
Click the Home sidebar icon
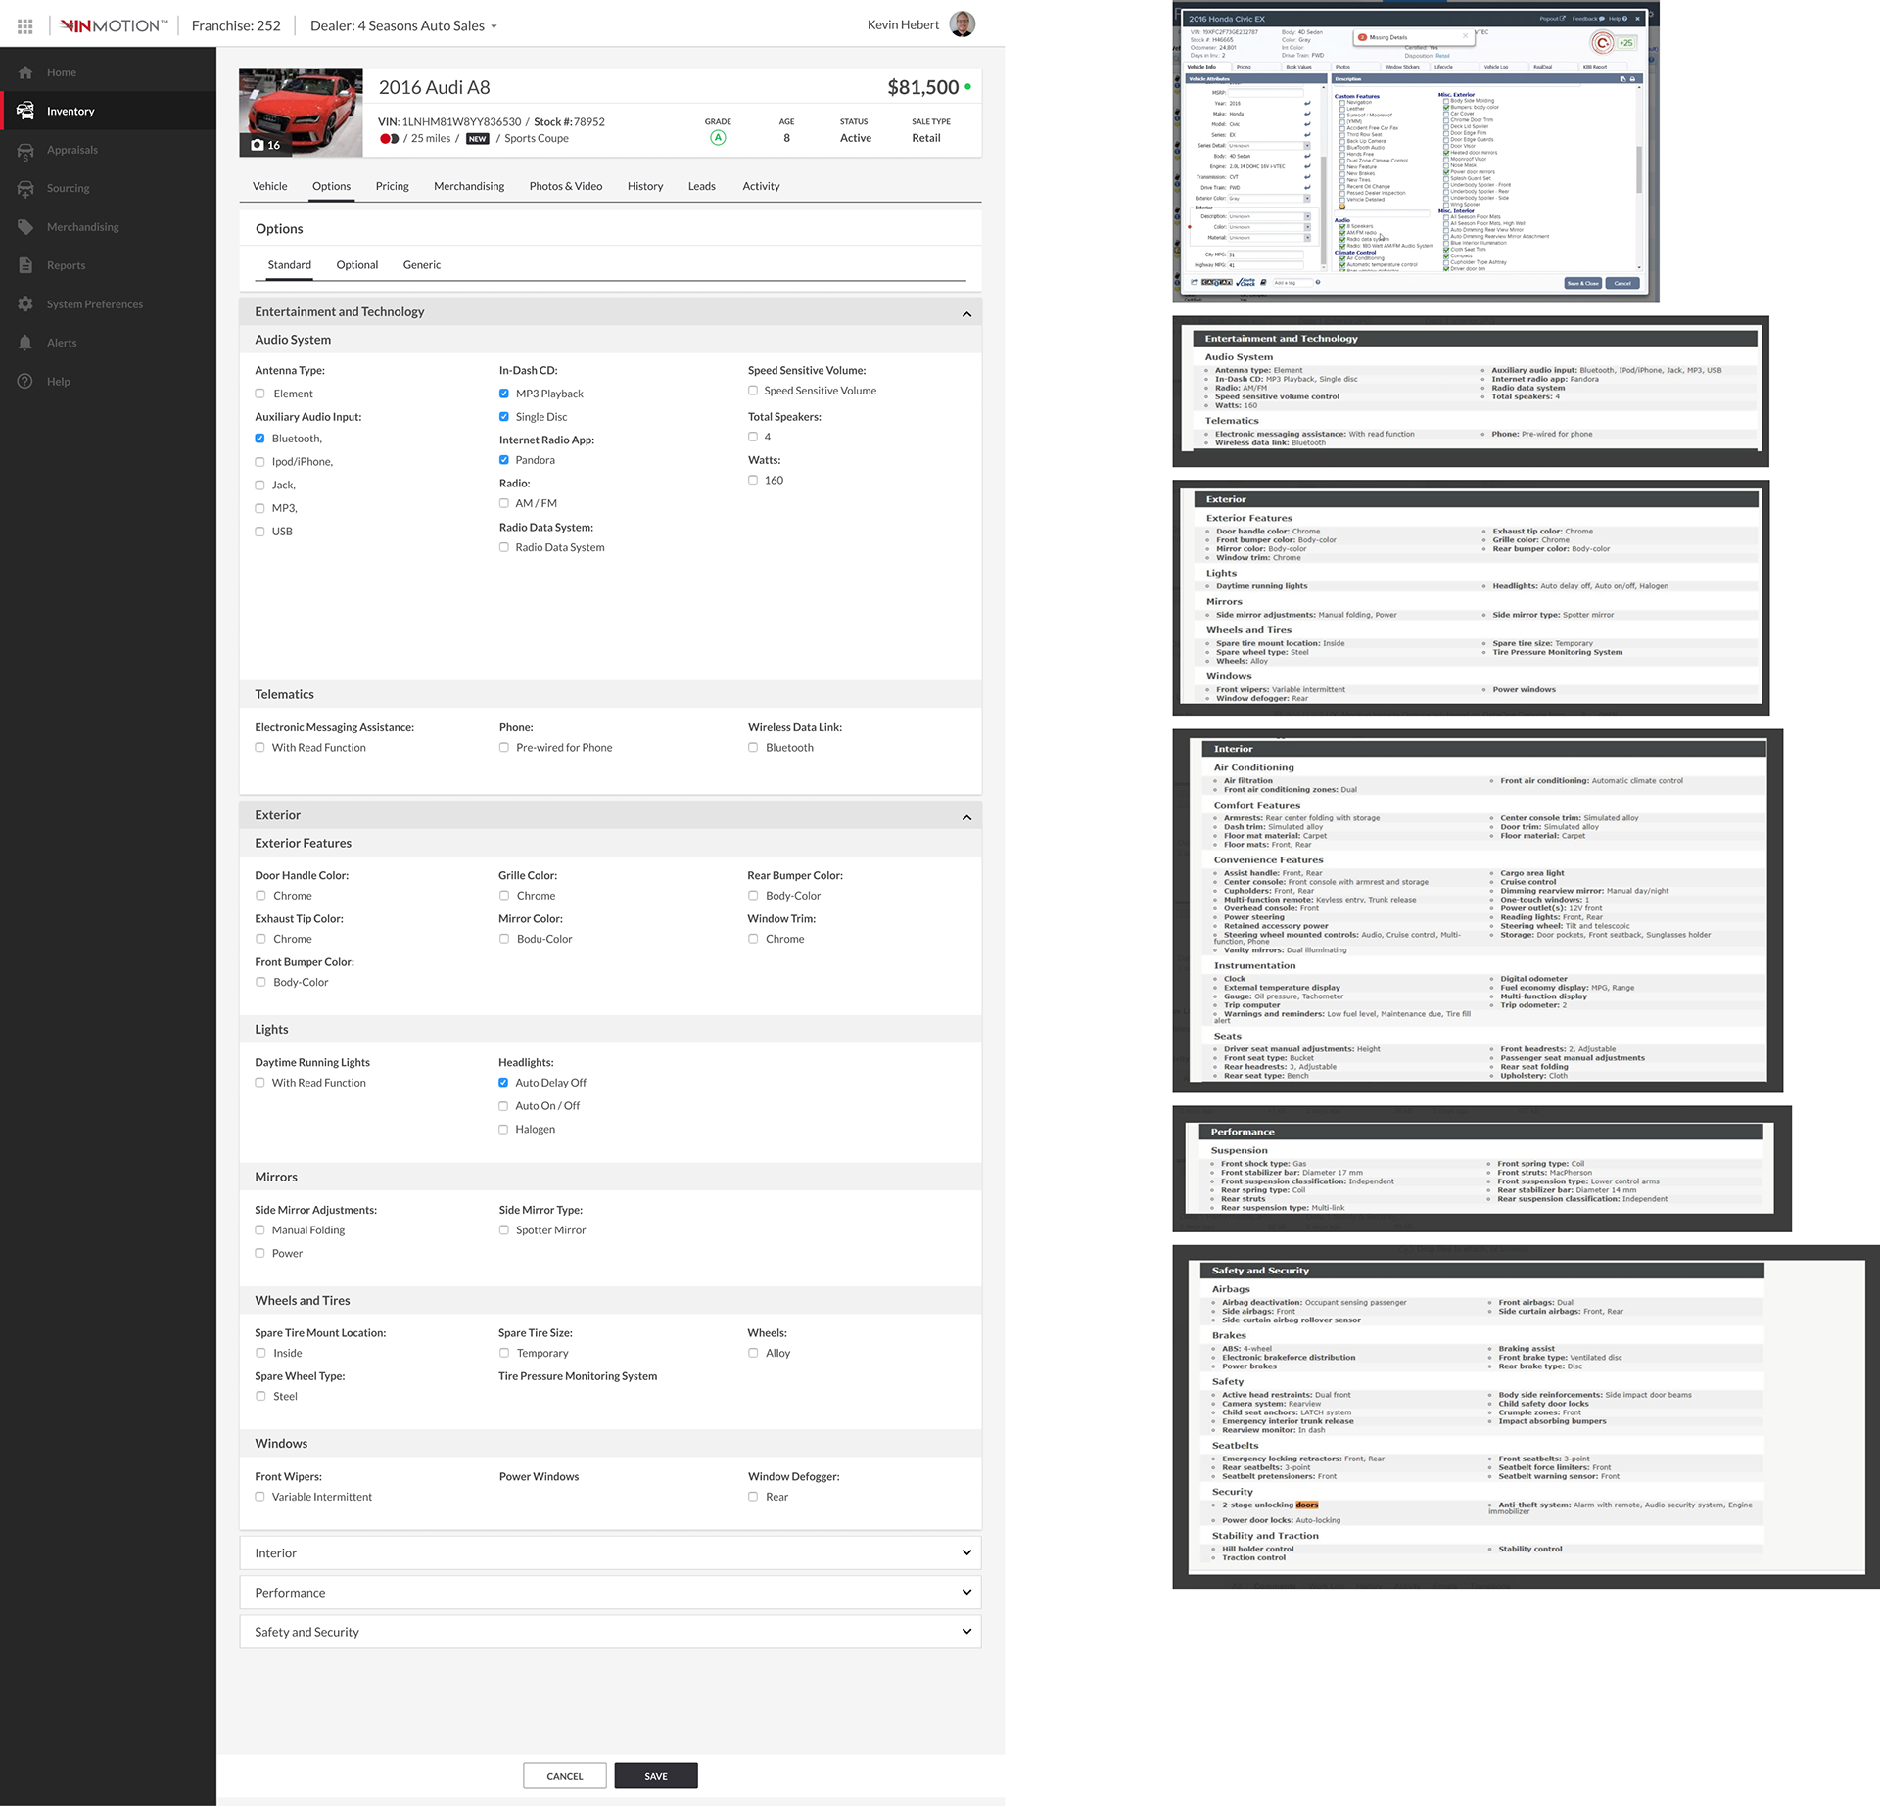pyautogui.click(x=25, y=72)
